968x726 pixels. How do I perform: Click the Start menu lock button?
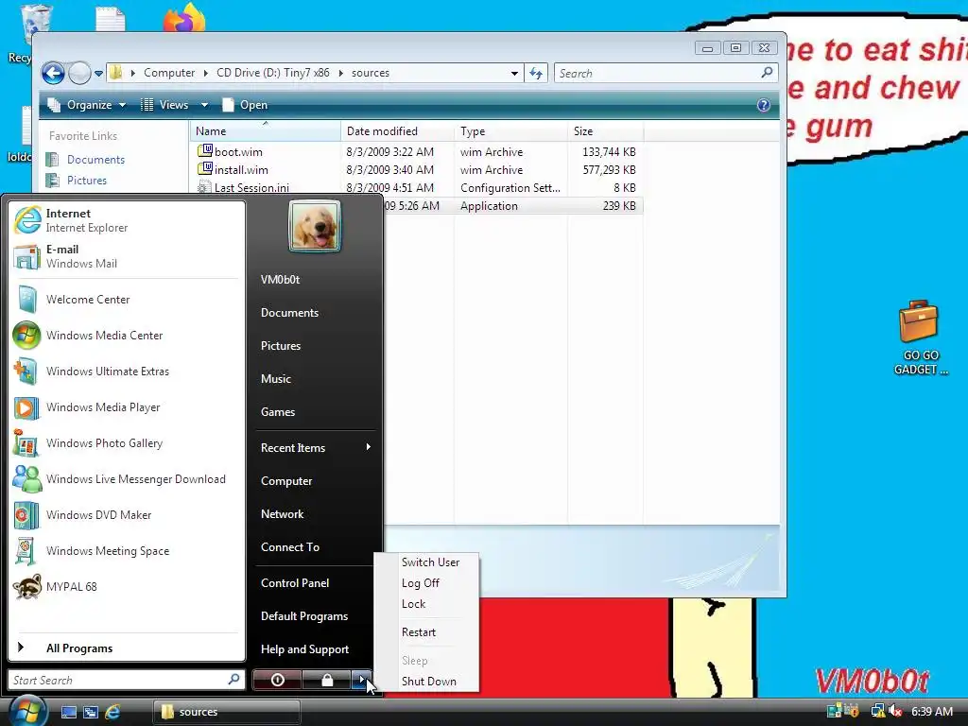click(x=327, y=680)
